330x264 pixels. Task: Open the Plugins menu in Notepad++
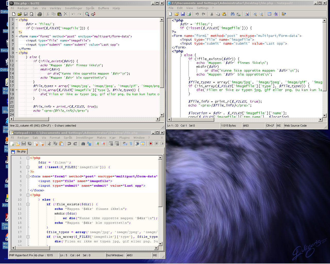click(x=124, y=138)
